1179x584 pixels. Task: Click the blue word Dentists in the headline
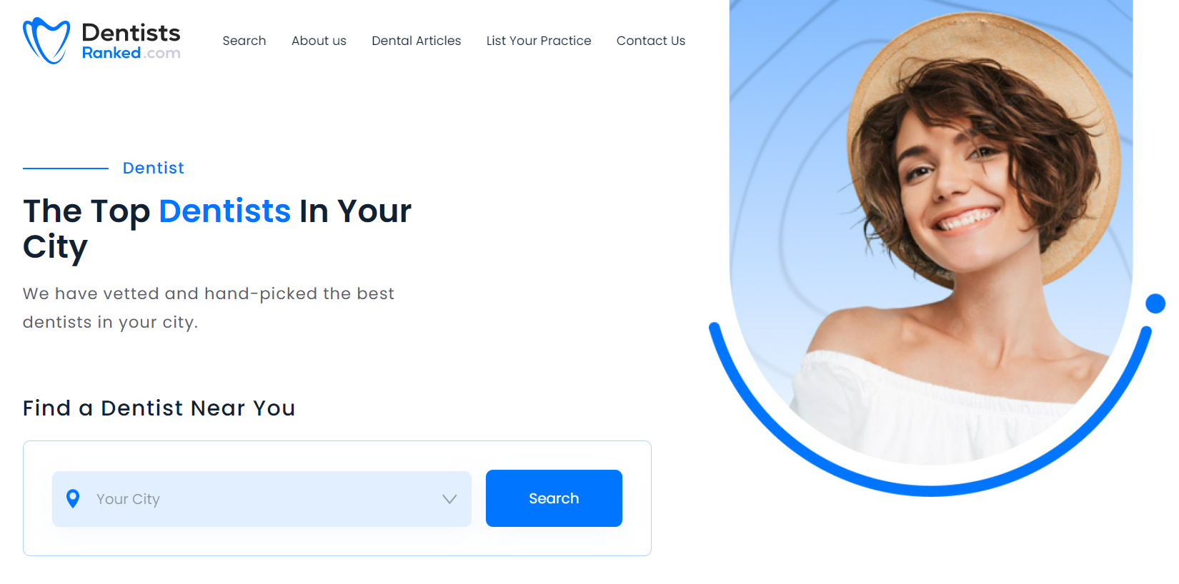(x=224, y=211)
